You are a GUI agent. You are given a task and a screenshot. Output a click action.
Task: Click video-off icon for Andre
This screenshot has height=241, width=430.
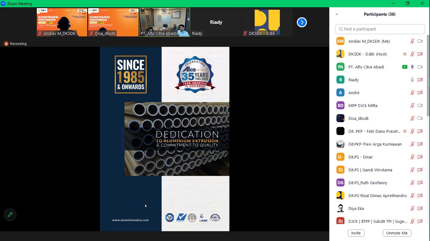point(420,93)
